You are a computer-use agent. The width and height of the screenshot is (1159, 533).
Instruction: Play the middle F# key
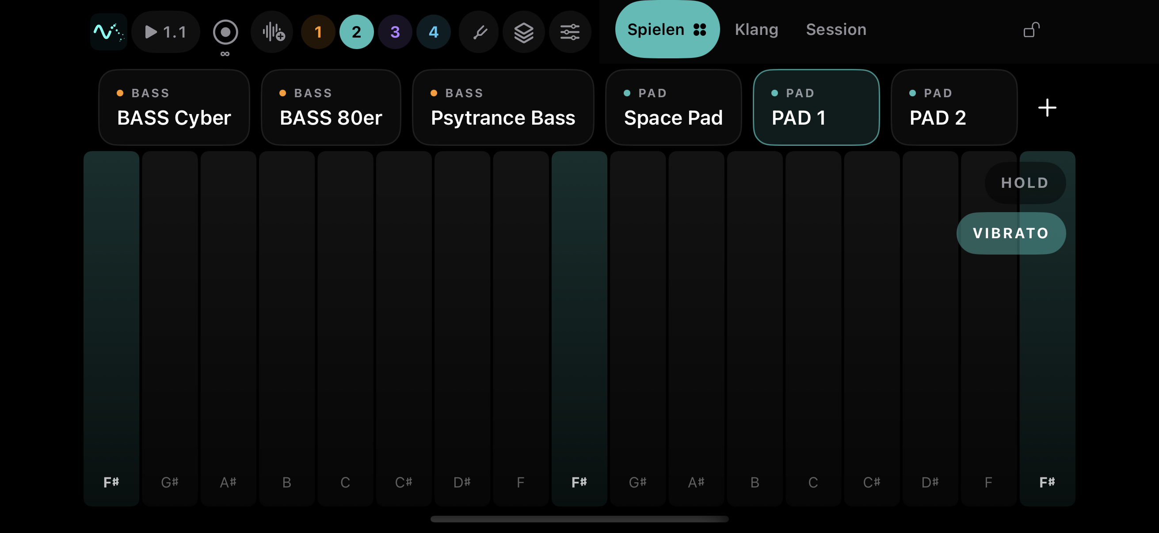point(579,328)
